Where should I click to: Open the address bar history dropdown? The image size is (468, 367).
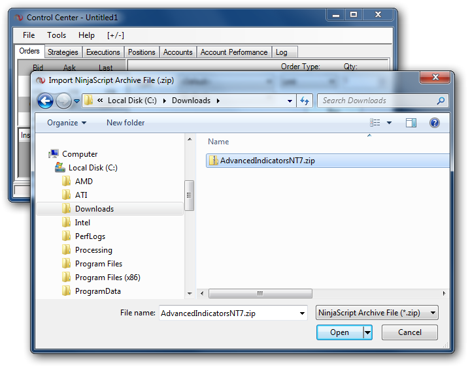tap(290, 101)
